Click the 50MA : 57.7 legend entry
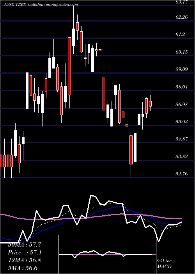The height and width of the screenshot is (274, 195). point(25,245)
